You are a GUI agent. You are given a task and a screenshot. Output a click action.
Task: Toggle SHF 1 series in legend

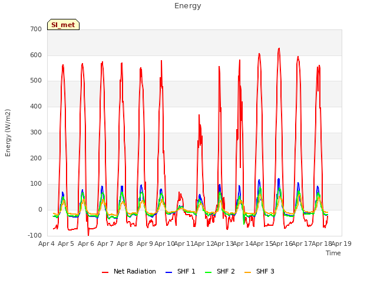(x=180, y=271)
